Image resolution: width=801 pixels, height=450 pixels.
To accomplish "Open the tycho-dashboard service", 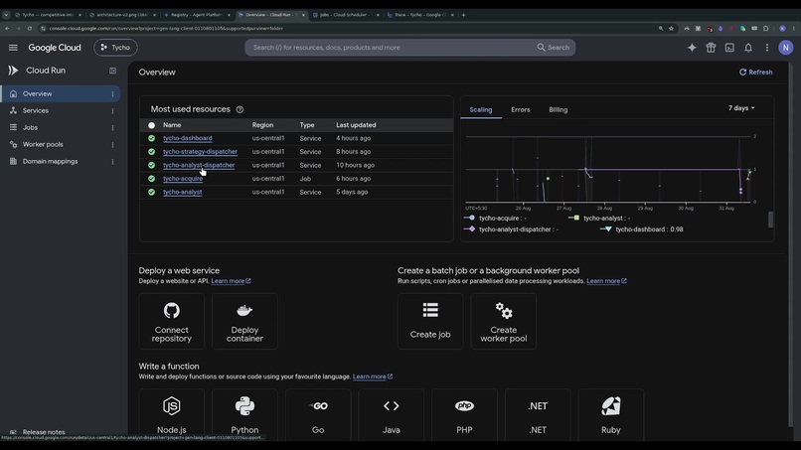I will pos(188,138).
